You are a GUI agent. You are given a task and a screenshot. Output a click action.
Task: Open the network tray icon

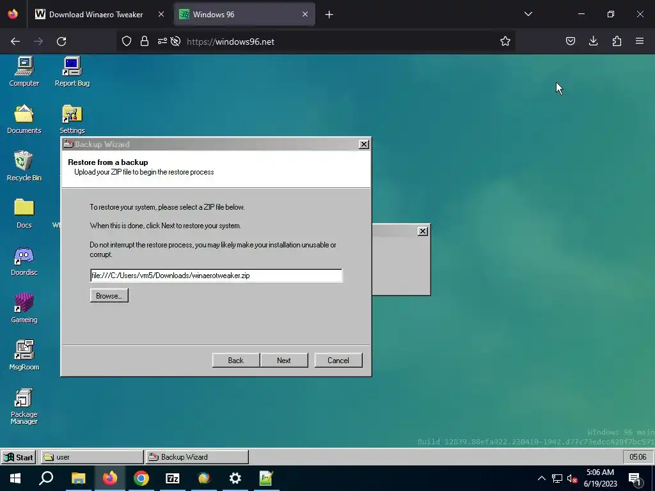click(x=557, y=478)
